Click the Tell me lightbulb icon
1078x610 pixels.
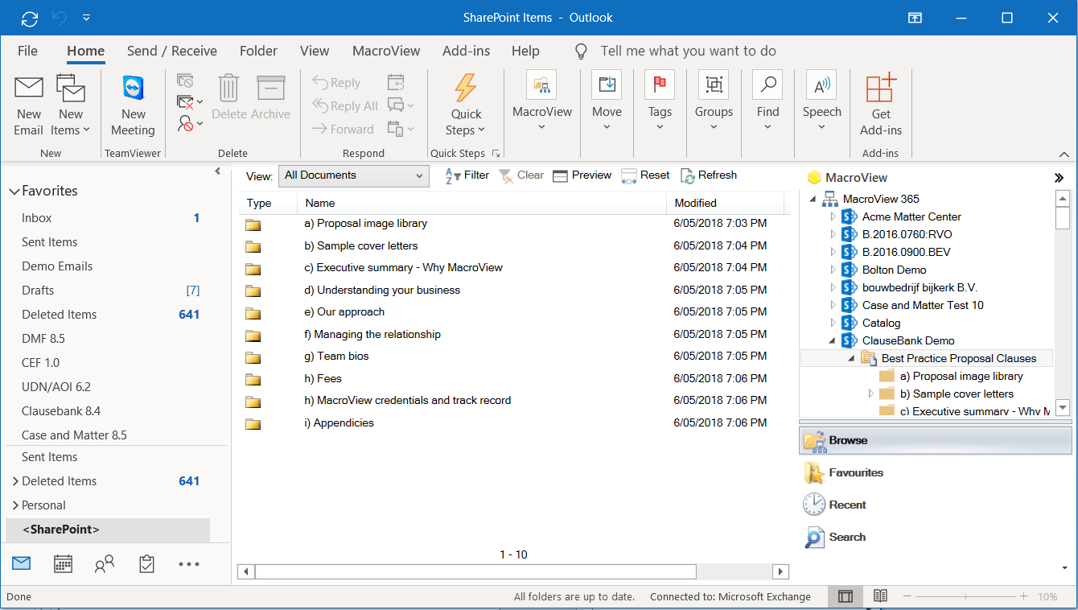coord(581,52)
